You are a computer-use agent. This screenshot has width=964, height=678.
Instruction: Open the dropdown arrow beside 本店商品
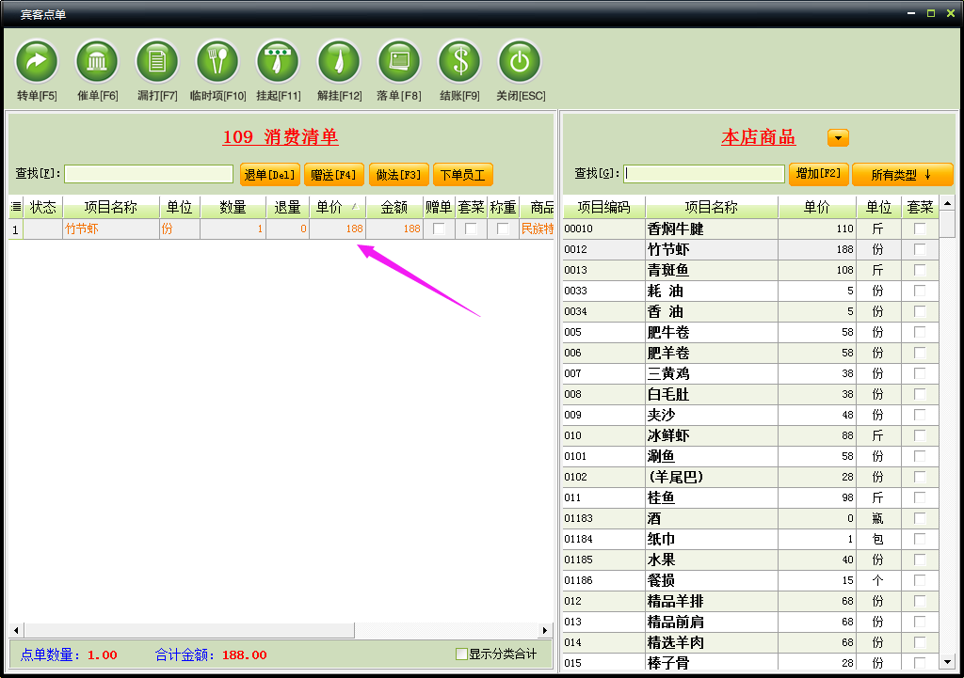pyautogui.click(x=838, y=137)
